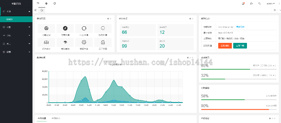Click the tag note icon near admin
This screenshot has height=123, width=281.
[x=259, y=3]
